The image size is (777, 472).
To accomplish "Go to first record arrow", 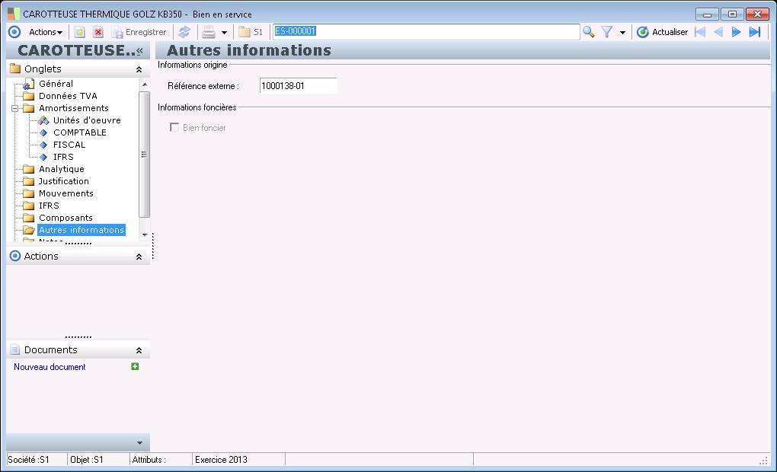I will coord(700,32).
